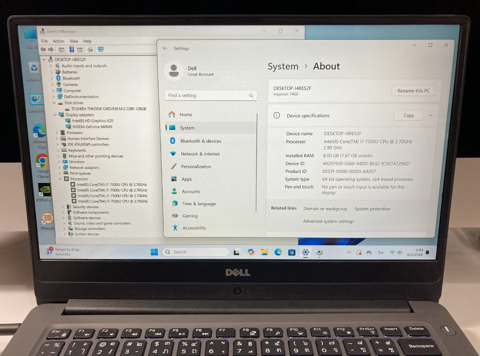
Task: Click the Settings back arrow
Action: [165, 48]
